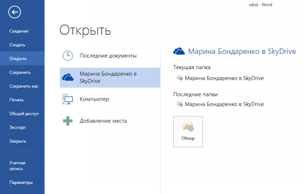Click the SkyDrive cloud icon in the list
The height and width of the screenshot is (194, 303).
[x=68, y=78]
